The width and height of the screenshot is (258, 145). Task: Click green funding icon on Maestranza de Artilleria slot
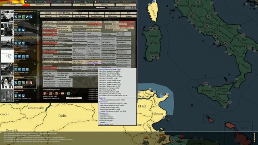tap(35, 12)
